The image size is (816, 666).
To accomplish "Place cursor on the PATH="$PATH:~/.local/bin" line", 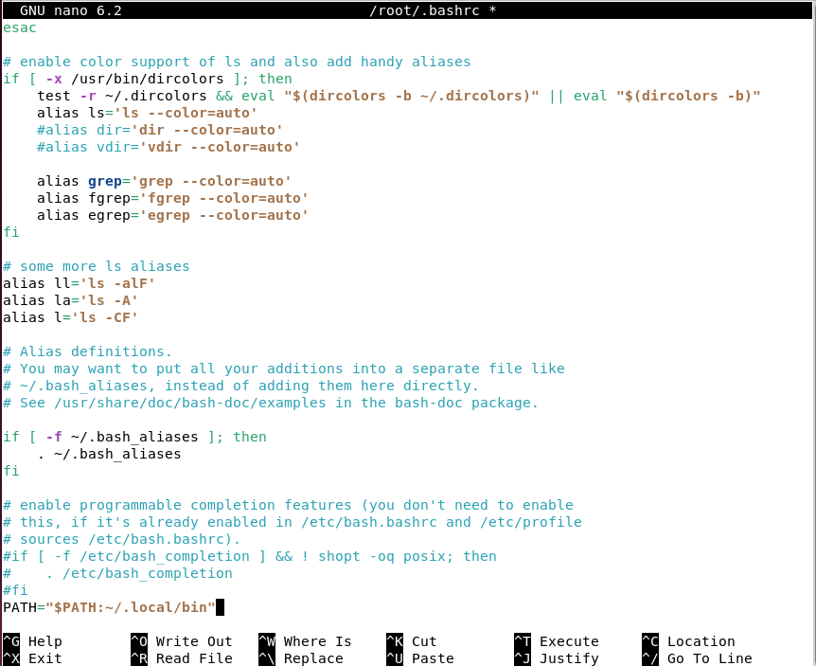I will click(x=109, y=607).
